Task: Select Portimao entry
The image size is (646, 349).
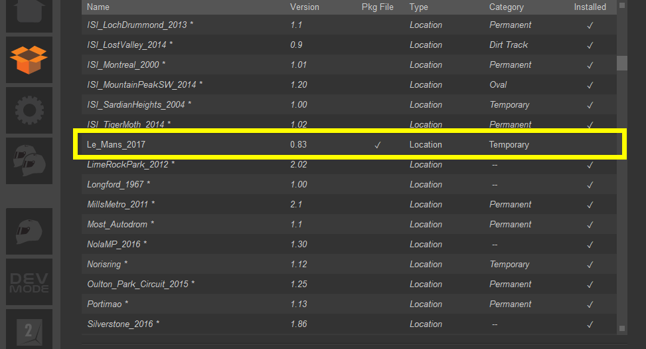Action: 349,304
